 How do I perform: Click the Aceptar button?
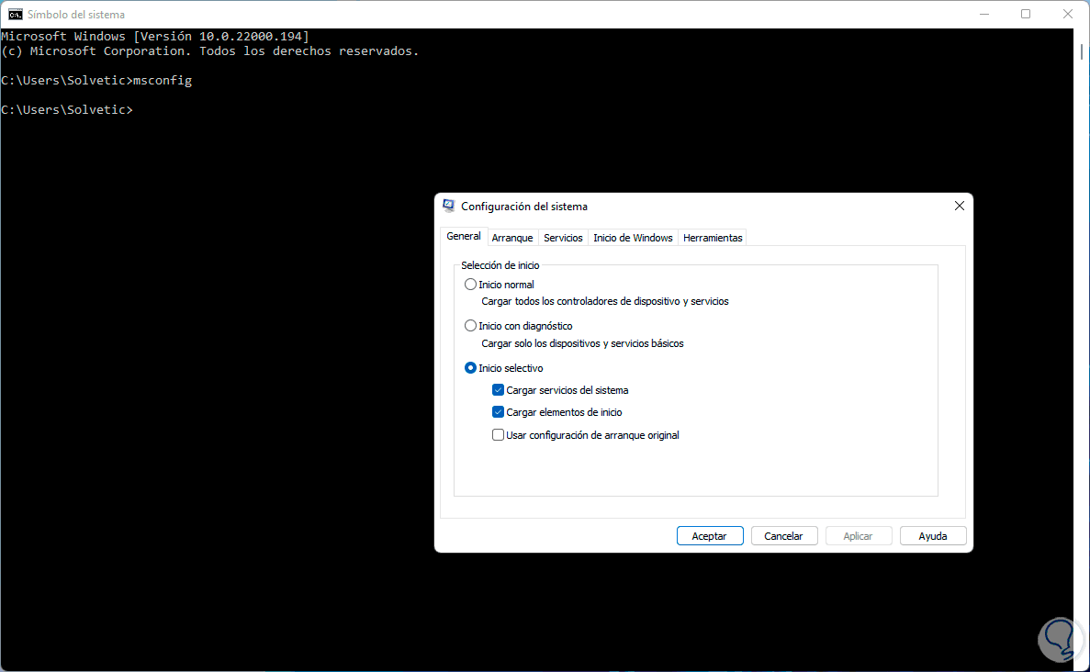pyautogui.click(x=710, y=536)
